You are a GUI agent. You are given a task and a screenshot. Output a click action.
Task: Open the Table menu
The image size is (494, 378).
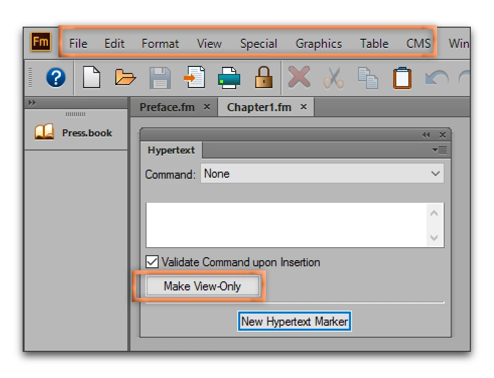(374, 43)
